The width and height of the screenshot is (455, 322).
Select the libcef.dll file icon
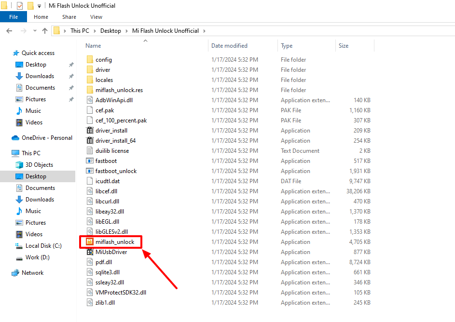point(90,191)
